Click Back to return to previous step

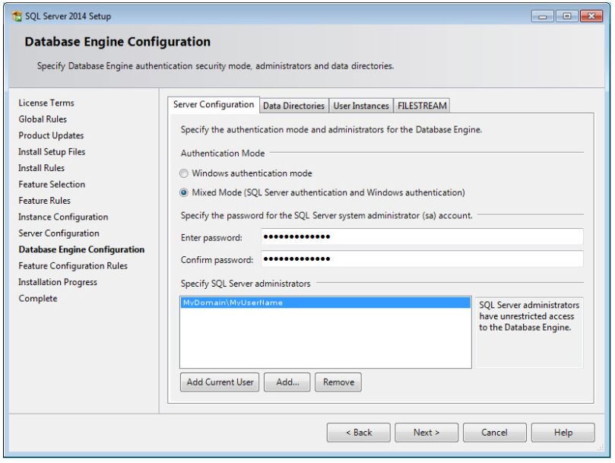point(358,432)
